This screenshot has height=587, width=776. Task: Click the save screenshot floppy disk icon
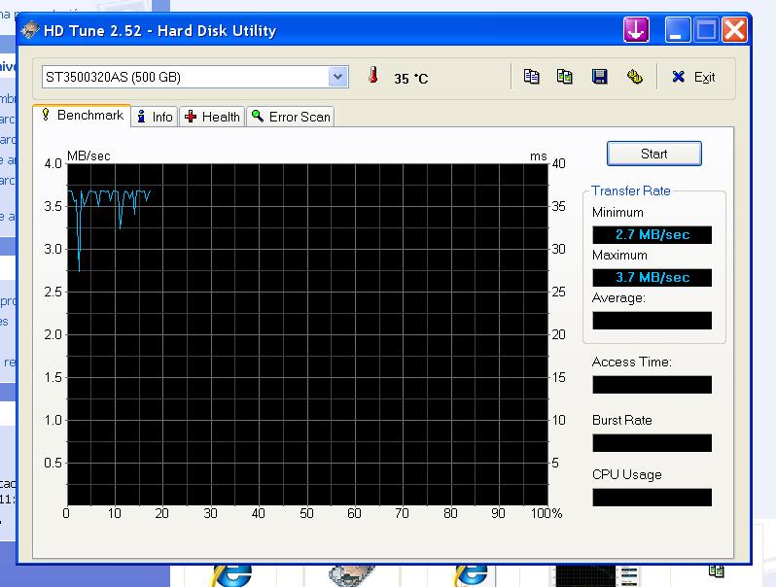click(600, 77)
